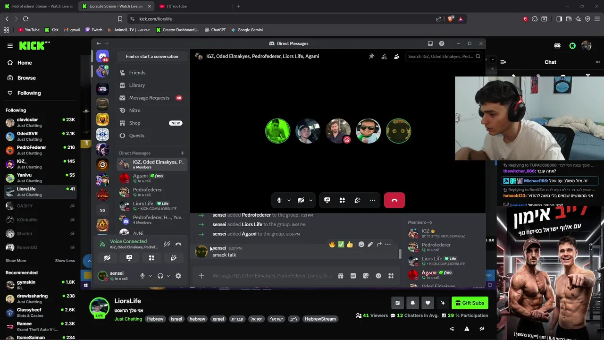The width and height of the screenshot is (604, 340).
Task: Open sticker picker in message box
Action: tap(366, 276)
